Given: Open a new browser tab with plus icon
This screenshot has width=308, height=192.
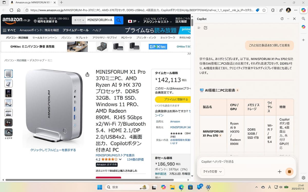Looking at the screenshot, I should click(x=61, y=3).
